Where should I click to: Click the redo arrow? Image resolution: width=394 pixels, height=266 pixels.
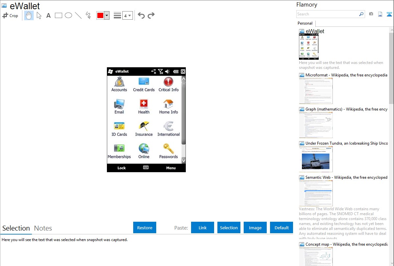point(151,15)
